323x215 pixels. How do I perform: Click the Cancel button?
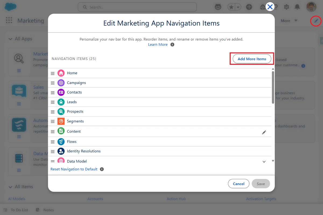238,184
